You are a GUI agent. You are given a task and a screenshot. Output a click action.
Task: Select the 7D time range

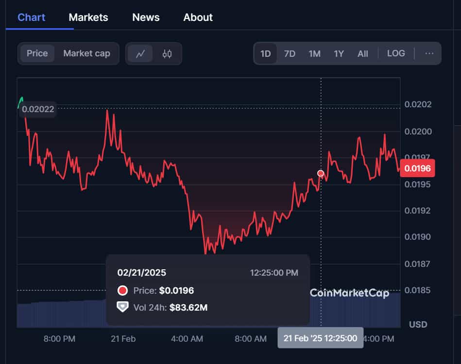(290, 53)
